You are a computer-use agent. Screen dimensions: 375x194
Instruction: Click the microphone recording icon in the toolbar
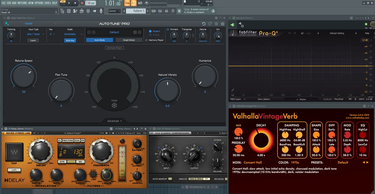(101, 11)
